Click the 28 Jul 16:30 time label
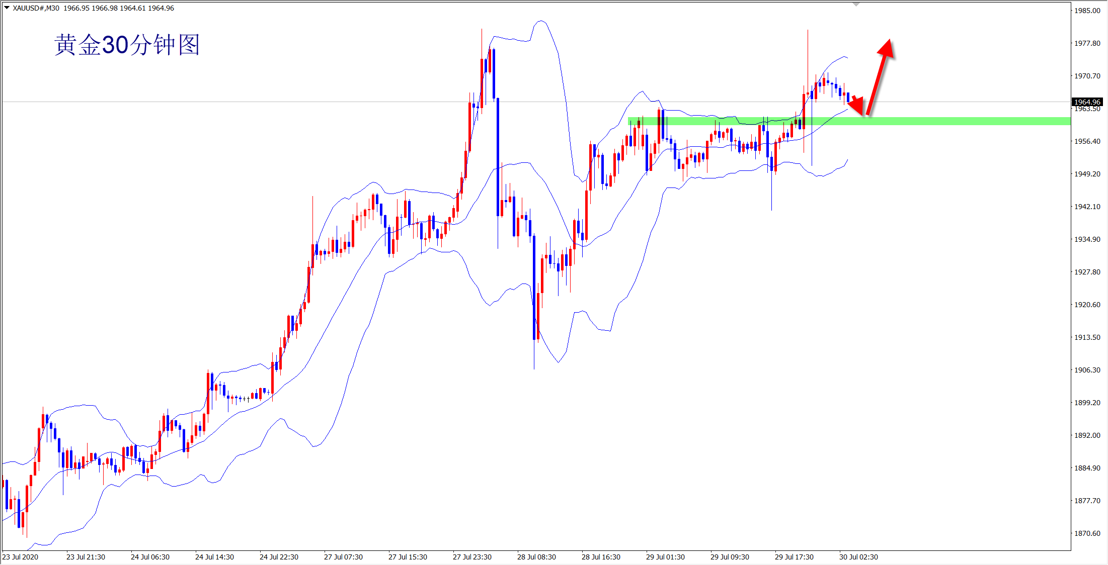Image resolution: width=1108 pixels, height=565 pixels. point(601,557)
